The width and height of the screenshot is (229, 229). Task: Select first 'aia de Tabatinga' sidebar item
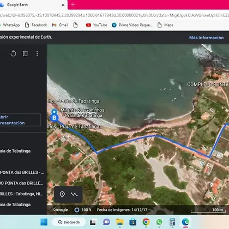(x=15, y=151)
